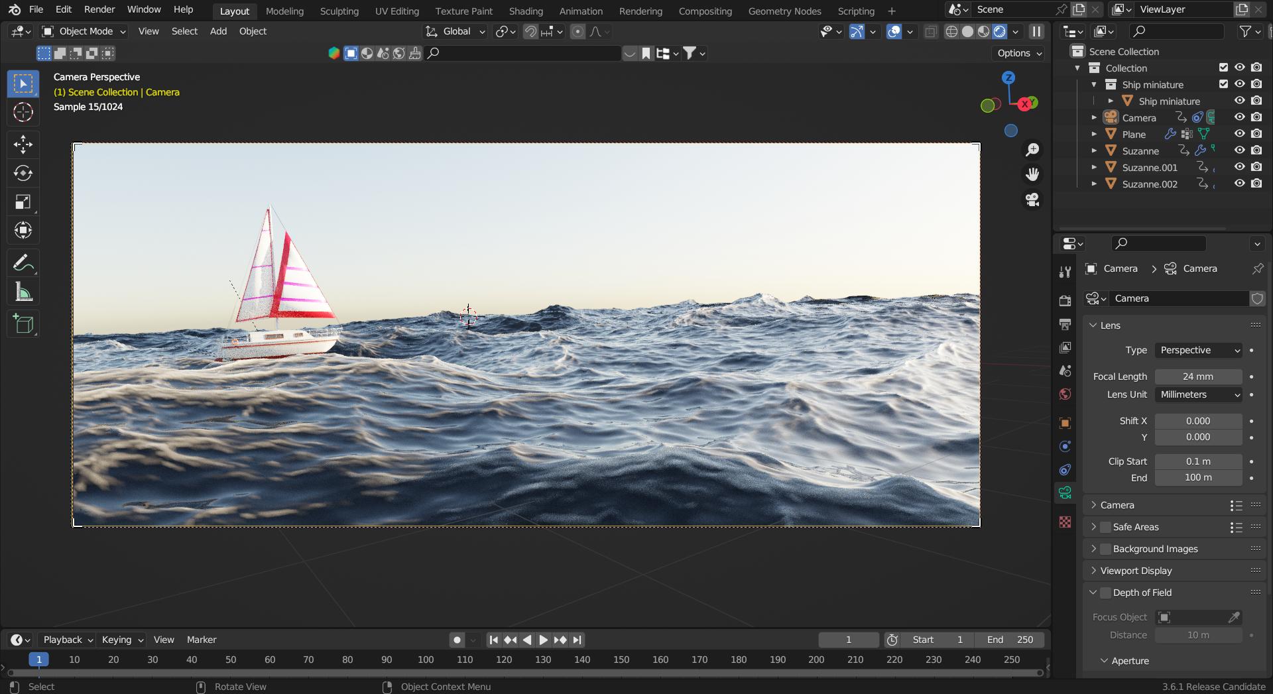The image size is (1273, 694).
Task: Switch to the UV Editing workspace tab
Action: point(397,11)
